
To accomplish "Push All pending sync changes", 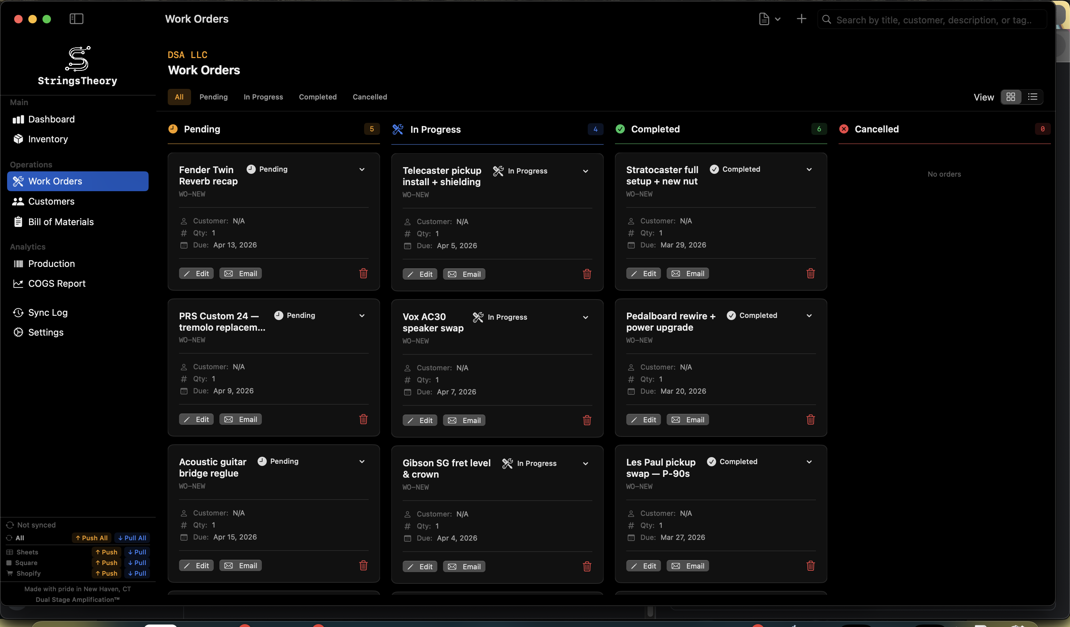I will click(x=91, y=538).
